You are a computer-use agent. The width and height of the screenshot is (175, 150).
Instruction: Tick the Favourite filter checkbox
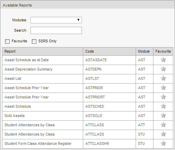(x=7, y=41)
